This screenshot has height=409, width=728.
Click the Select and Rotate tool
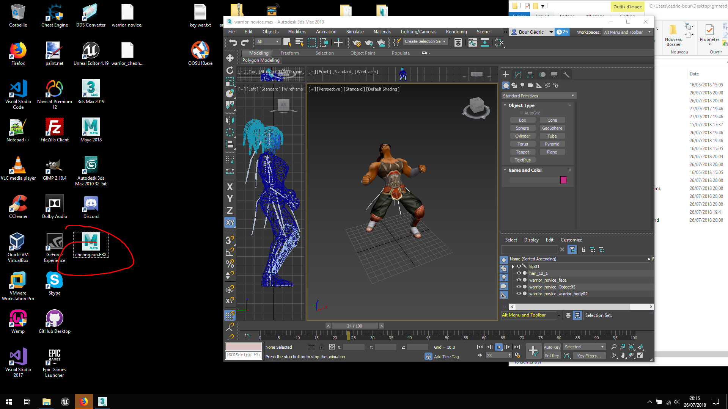pyautogui.click(x=230, y=70)
